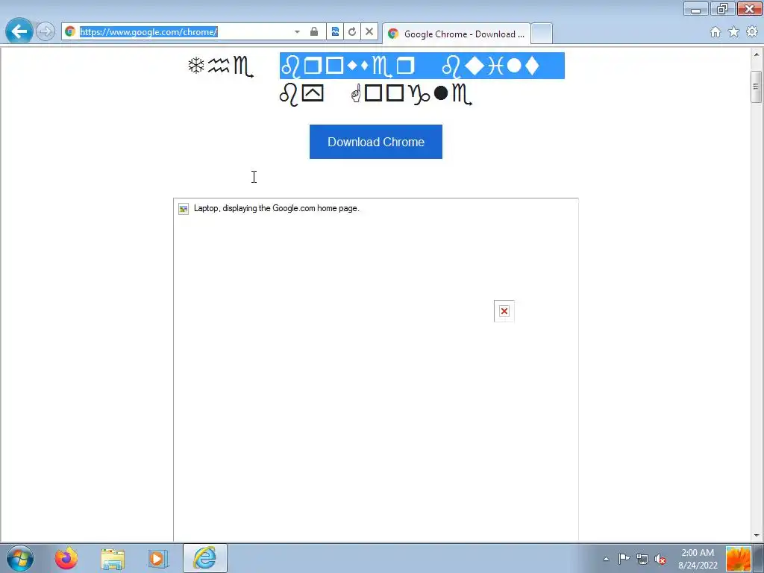
Task: Open Windows Explorer from taskbar
Action: pos(113,558)
